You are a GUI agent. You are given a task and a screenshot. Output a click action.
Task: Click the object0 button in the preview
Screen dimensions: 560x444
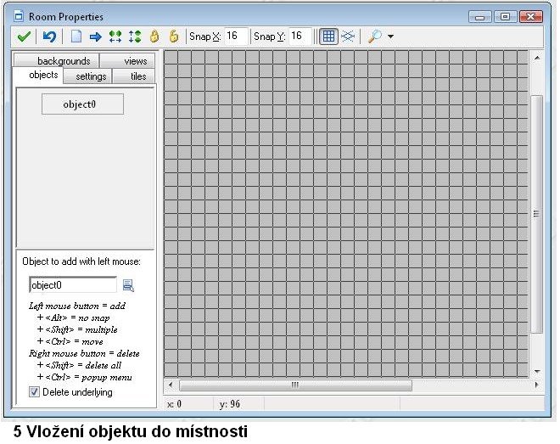(x=82, y=104)
